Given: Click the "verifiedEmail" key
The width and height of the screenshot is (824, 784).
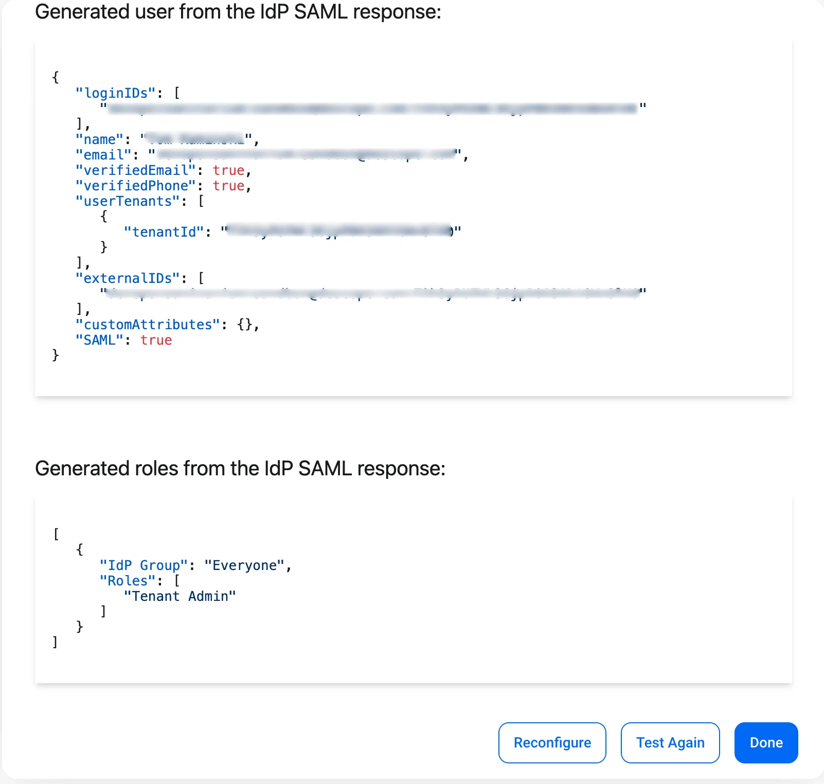Looking at the screenshot, I should (x=136, y=170).
